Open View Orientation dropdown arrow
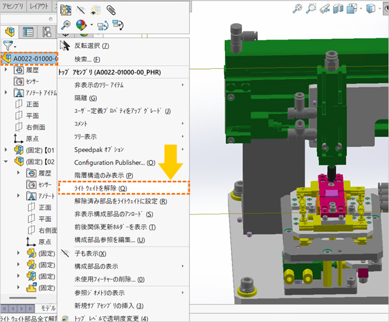The image size is (389, 322). coord(361,9)
